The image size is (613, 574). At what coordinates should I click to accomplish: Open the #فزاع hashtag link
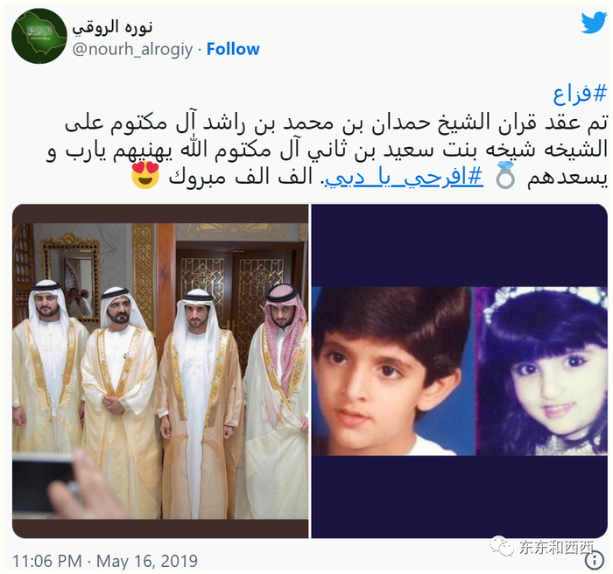pyautogui.click(x=580, y=94)
